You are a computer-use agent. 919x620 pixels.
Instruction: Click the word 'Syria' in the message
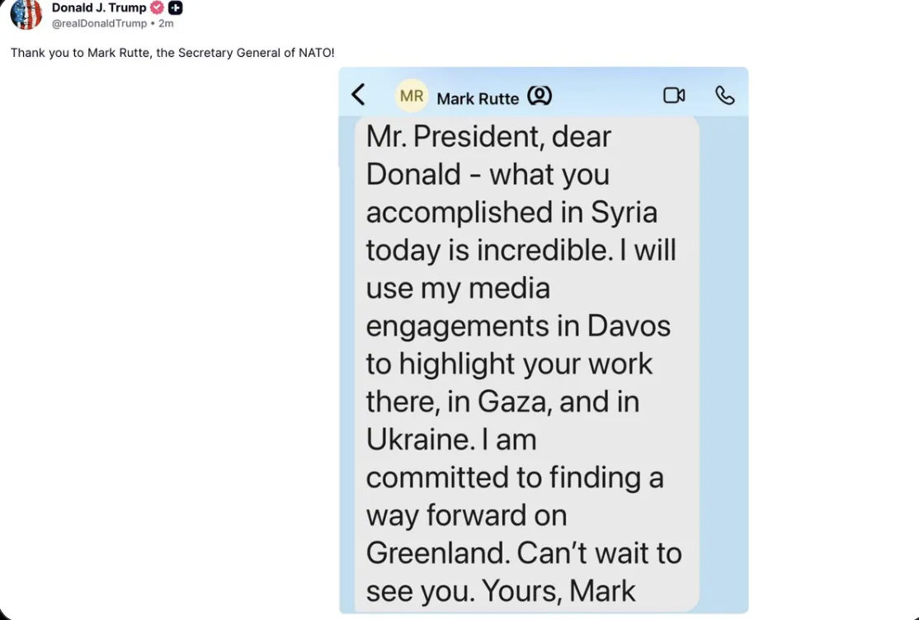coord(624,212)
